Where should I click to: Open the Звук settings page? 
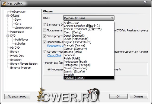pos(18,20)
